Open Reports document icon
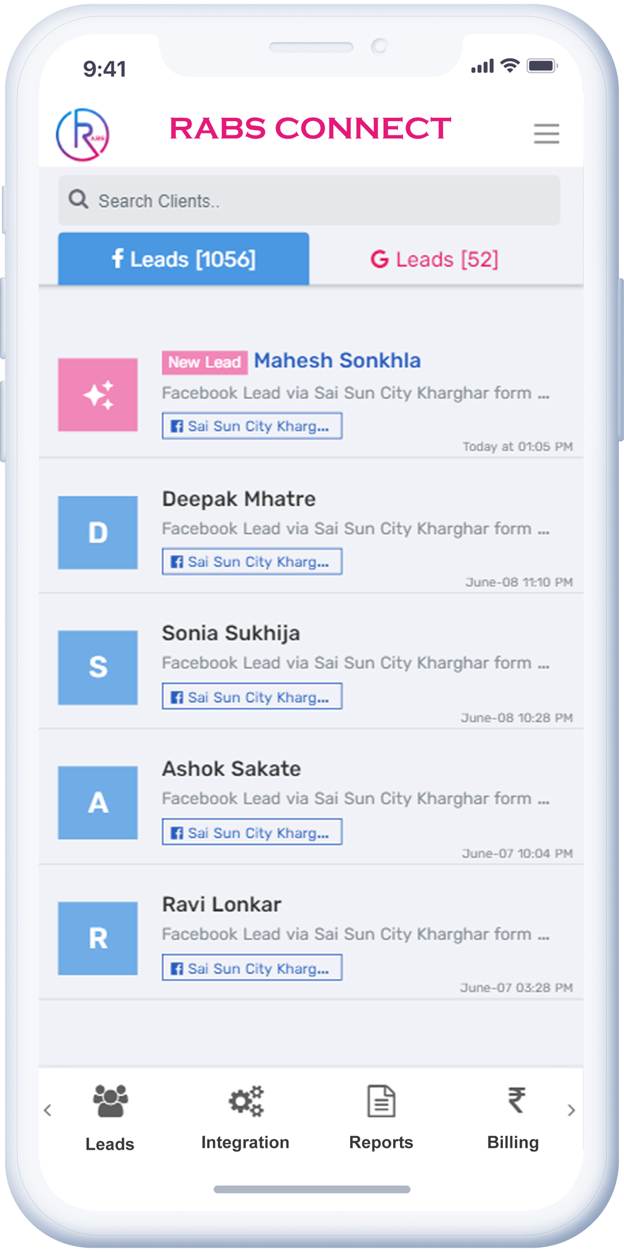Viewport: 624px width, 1252px height. click(x=381, y=1101)
